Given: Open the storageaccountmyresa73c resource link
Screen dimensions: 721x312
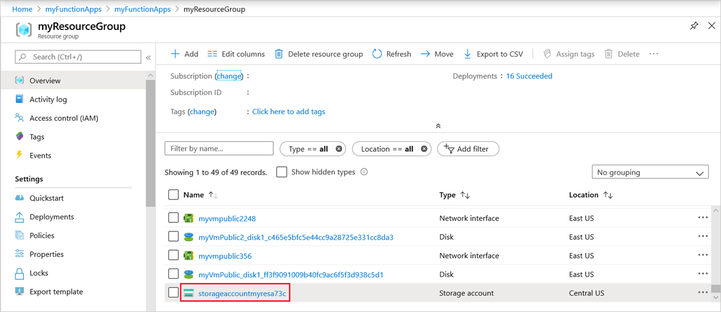Looking at the screenshot, I should [x=242, y=293].
